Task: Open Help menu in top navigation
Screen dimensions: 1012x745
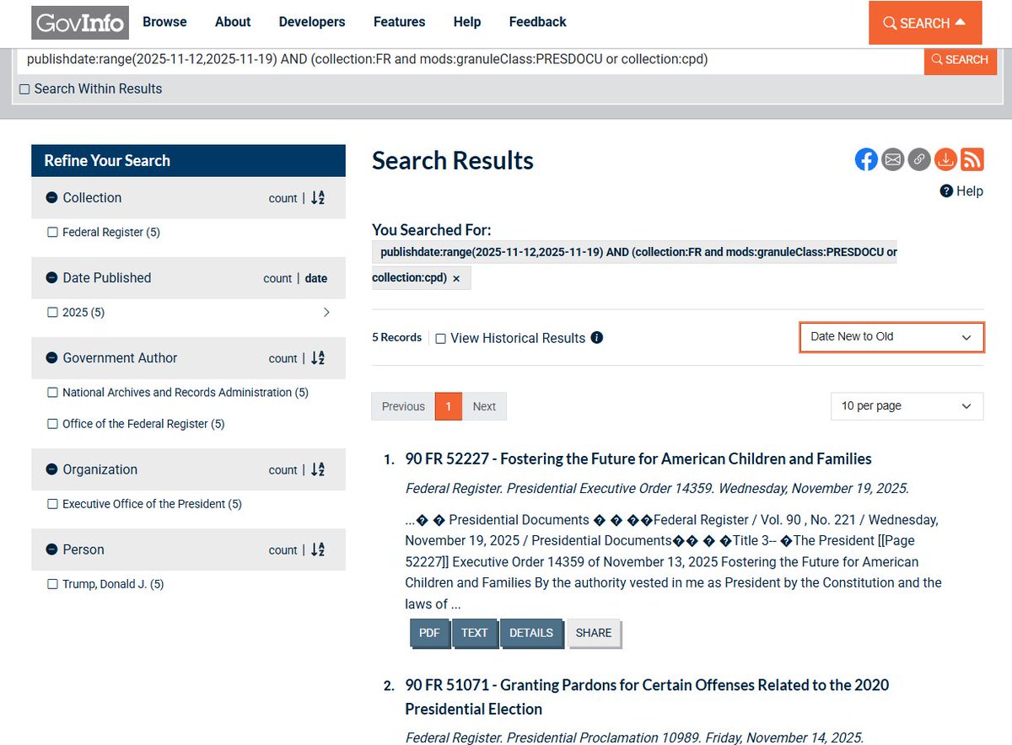Action: (467, 22)
